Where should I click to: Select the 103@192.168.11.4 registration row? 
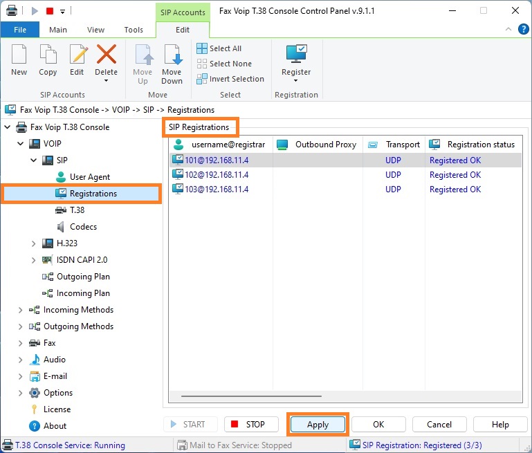coord(345,189)
